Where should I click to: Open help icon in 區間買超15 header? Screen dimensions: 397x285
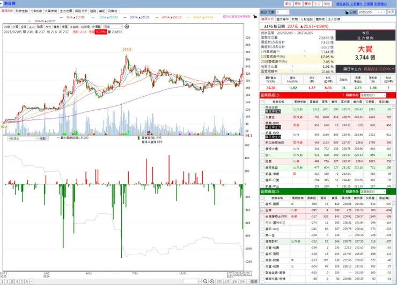tap(343, 95)
